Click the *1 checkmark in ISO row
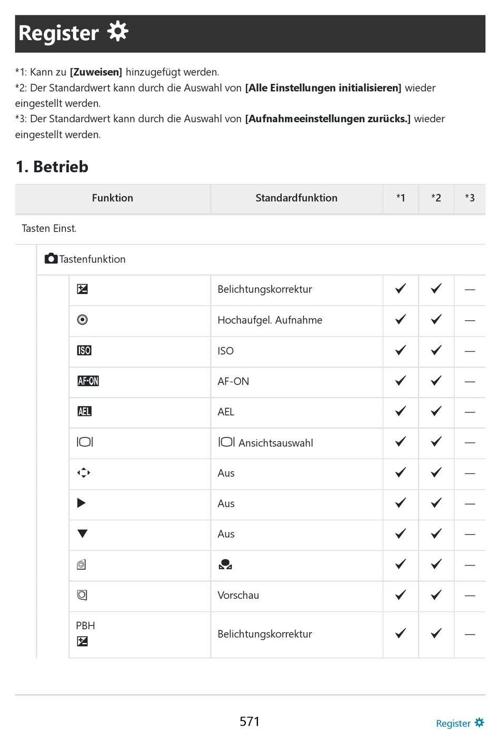500x730 pixels. (401, 350)
